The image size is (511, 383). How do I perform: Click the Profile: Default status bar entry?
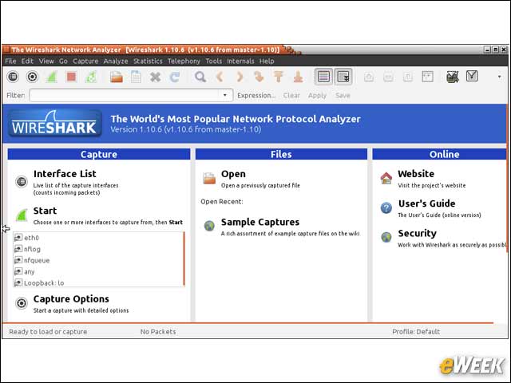click(416, 332)
